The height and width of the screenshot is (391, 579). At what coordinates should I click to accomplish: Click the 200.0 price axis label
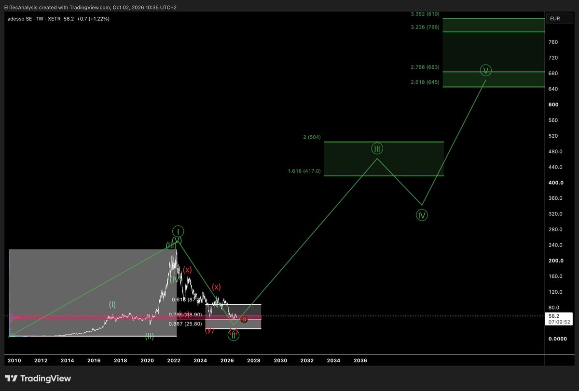pyautogui.click(x=555, y=261)
